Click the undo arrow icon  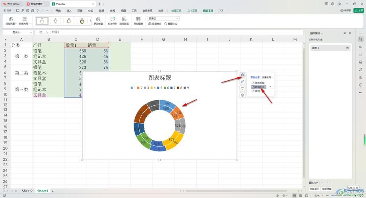point(37,11)
